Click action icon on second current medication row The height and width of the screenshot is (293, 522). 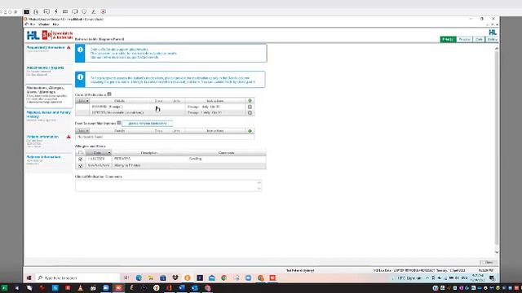pos(250,113)
